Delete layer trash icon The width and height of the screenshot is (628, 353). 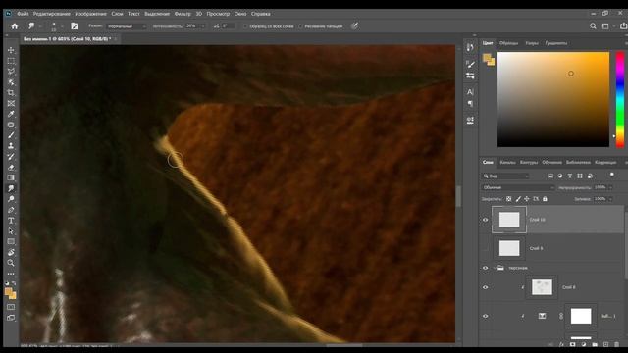[617, 344]
